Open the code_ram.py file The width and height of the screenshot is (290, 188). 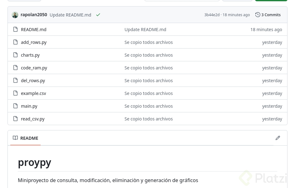(34, 68)
